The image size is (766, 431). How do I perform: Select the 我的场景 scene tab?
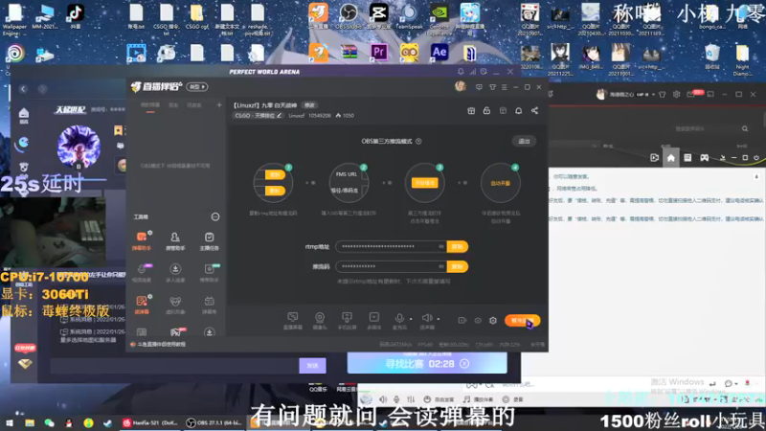point(150,105)
